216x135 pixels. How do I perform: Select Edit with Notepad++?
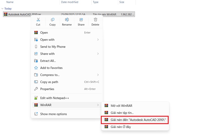pyautogui.click(x=67, y=98)
